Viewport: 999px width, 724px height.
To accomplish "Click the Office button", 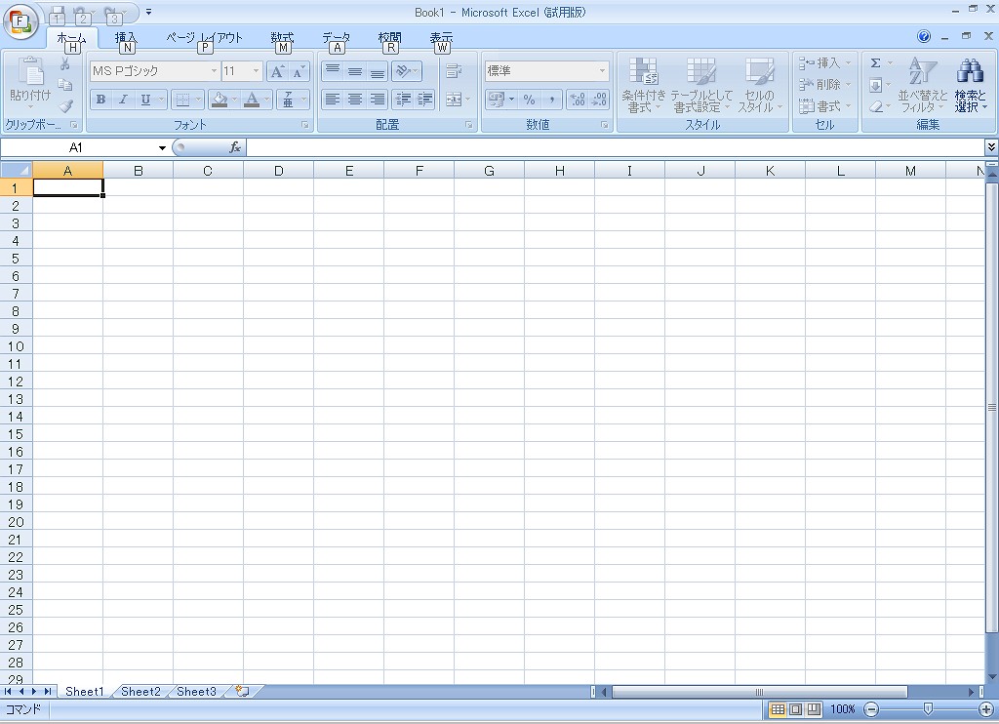I will point(20,22).
